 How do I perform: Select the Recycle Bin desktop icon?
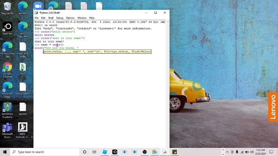tap(7, 8)
